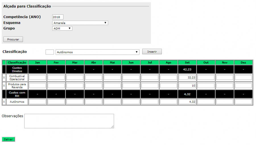This screenshot has width=256, height=145.
Task: Save the form with Salvar
Action: click(x=8, y=139)
